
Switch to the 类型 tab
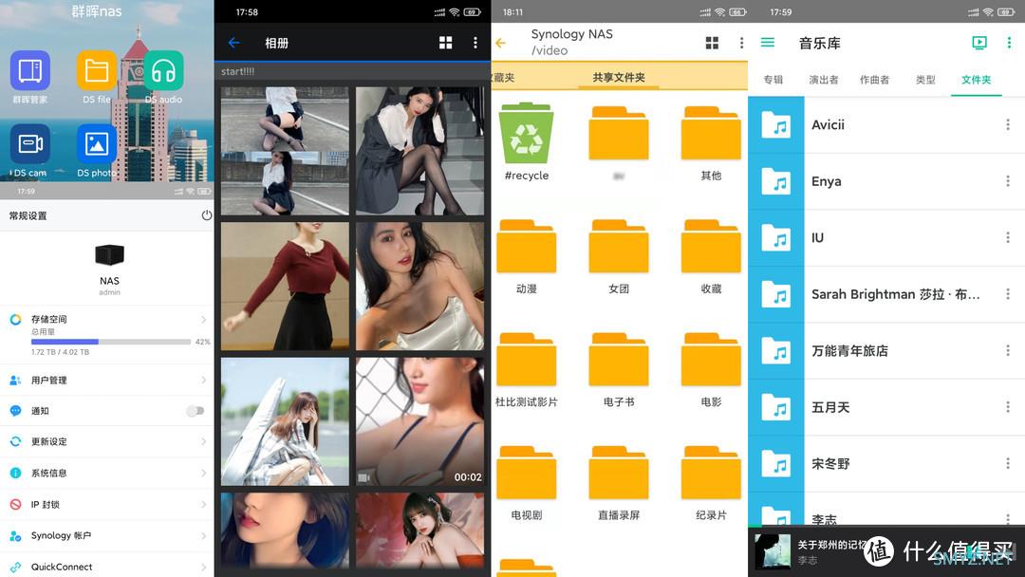click(x=925, y=80)
